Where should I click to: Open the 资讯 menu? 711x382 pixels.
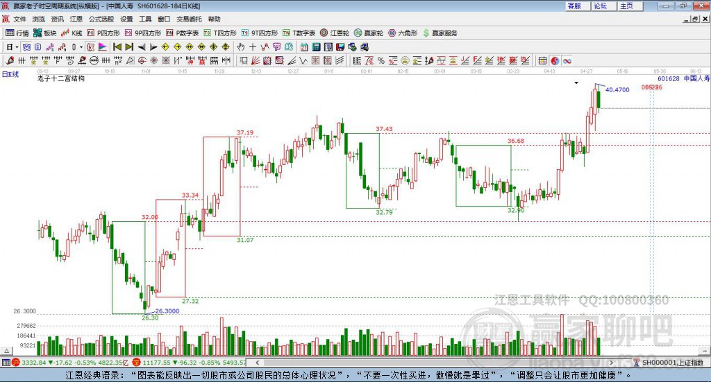[57, 19]
